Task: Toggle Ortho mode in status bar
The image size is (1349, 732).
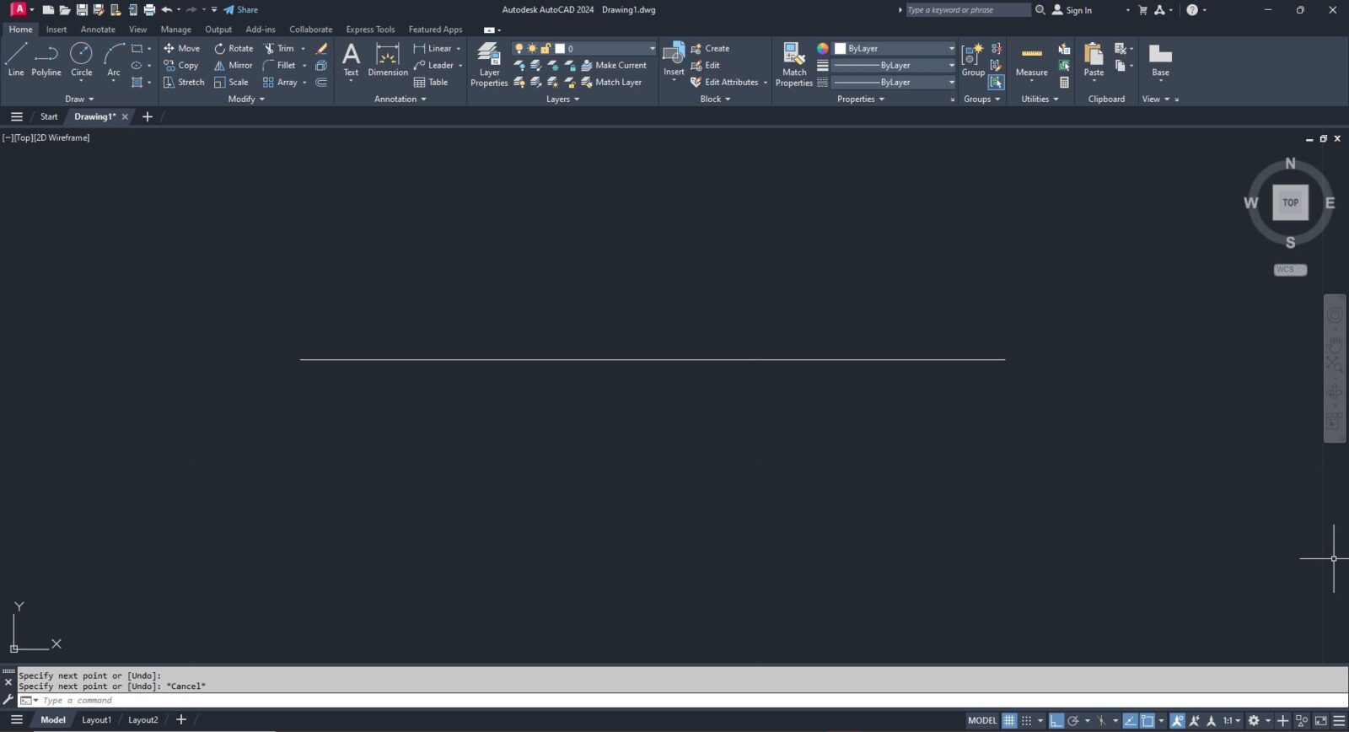Action: click(x=1056, y=720)
